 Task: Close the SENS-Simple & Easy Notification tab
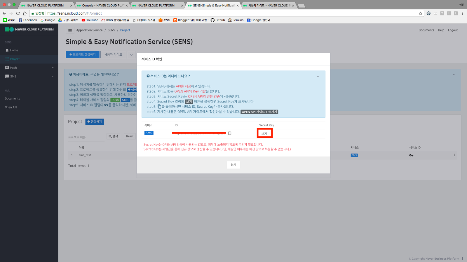238,6
